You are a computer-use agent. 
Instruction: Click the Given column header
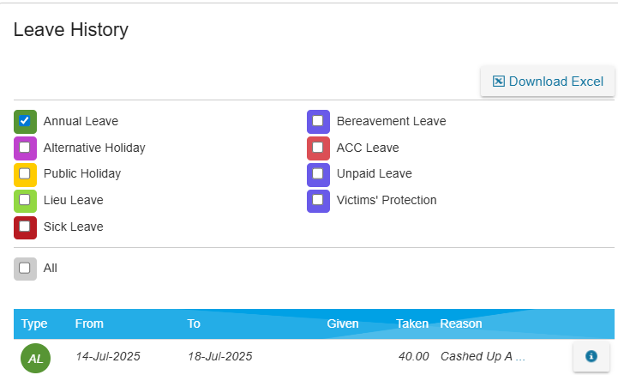click(343, 324)
